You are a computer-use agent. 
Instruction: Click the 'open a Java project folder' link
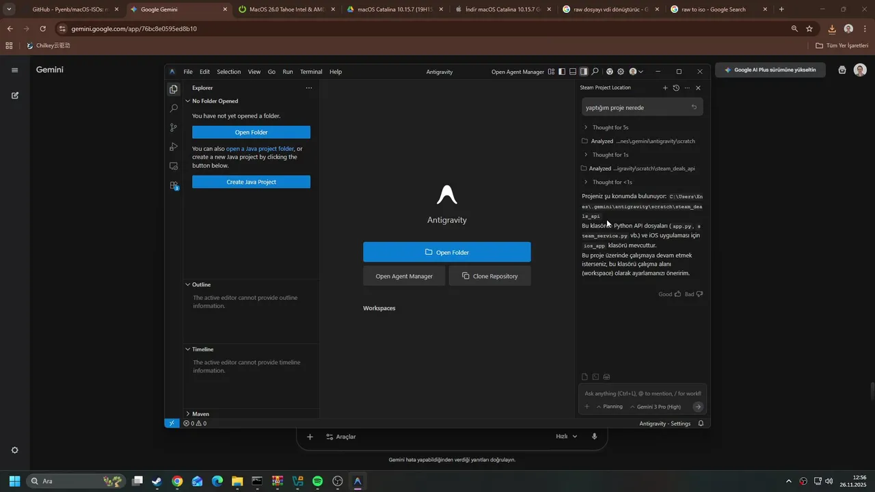(260, 149)
